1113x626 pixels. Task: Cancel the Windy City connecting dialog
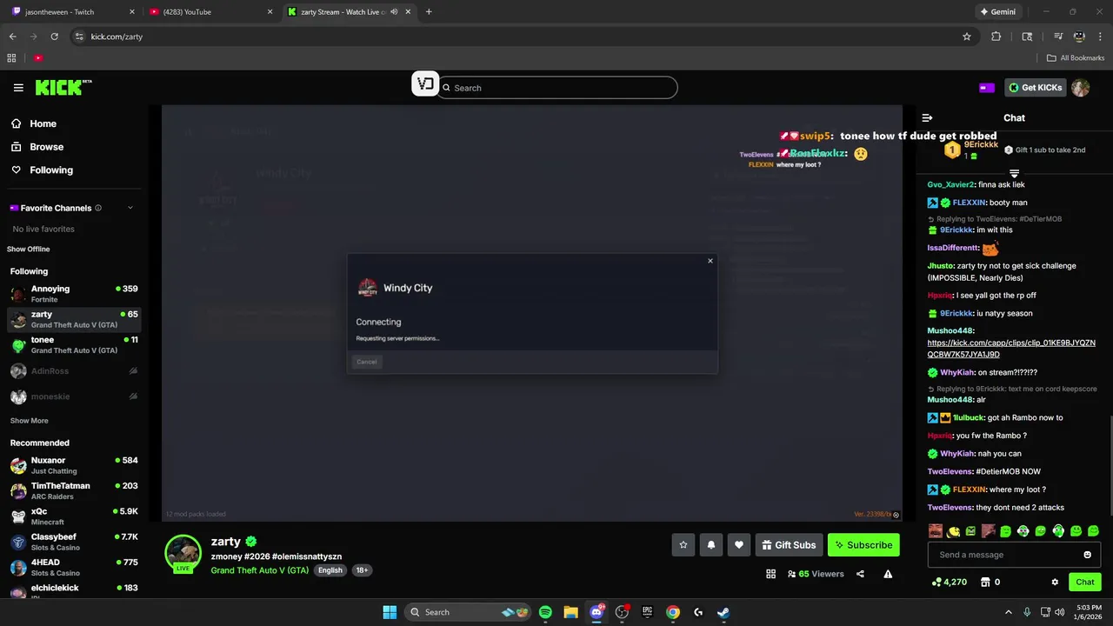(366, 362)
